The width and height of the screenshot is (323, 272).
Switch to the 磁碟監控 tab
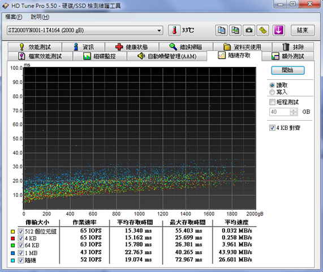pyautogui.click(x=100, y=56)
